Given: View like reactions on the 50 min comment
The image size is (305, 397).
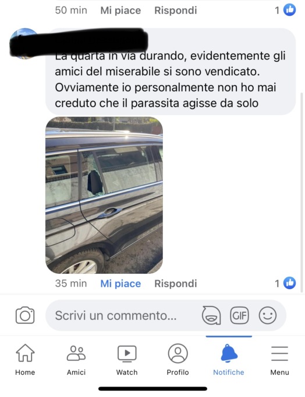Looking at the screenshot, I should pyautogui.click(x=285, y=10).
